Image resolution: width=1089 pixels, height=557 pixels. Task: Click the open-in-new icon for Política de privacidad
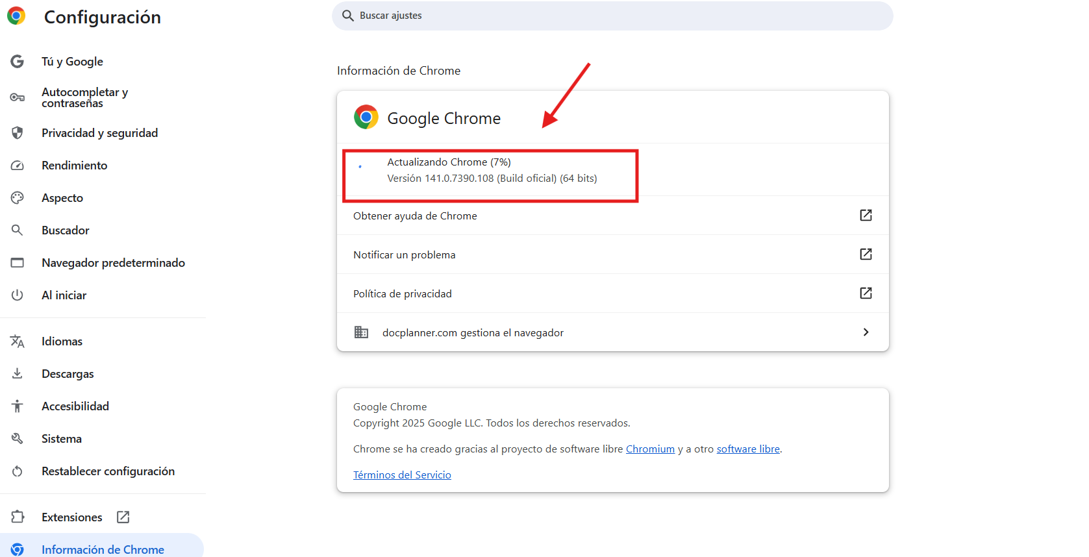[x=866, y=293]
